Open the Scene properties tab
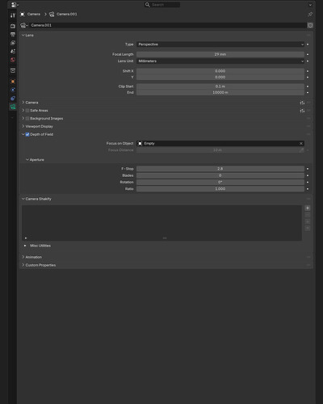This screenshot has width=323, height=404. [x=13, y=51]
